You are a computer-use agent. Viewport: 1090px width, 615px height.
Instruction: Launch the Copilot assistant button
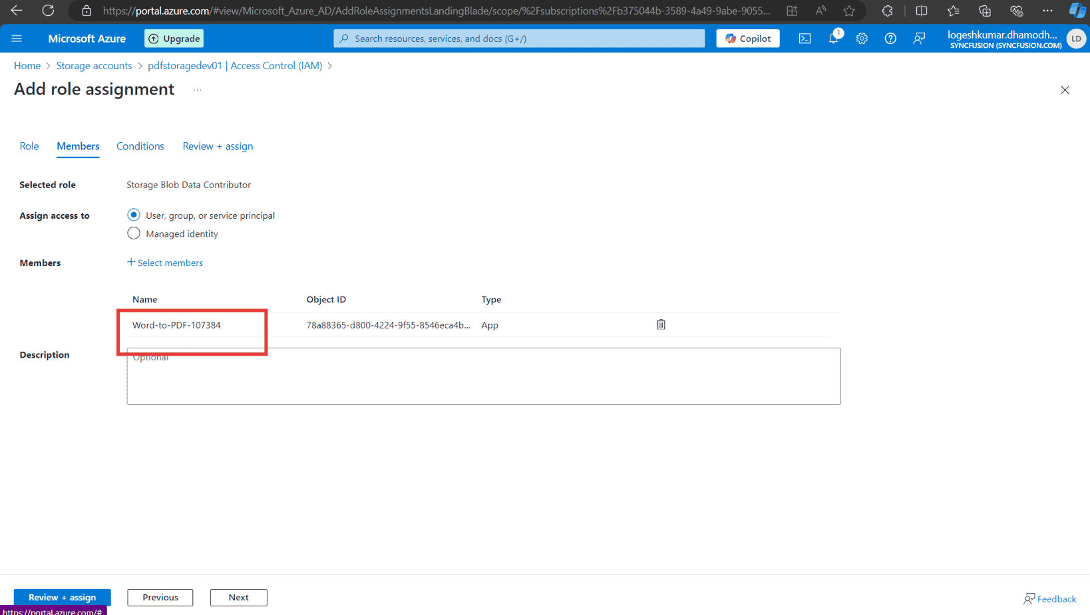(x=747, y=39)
